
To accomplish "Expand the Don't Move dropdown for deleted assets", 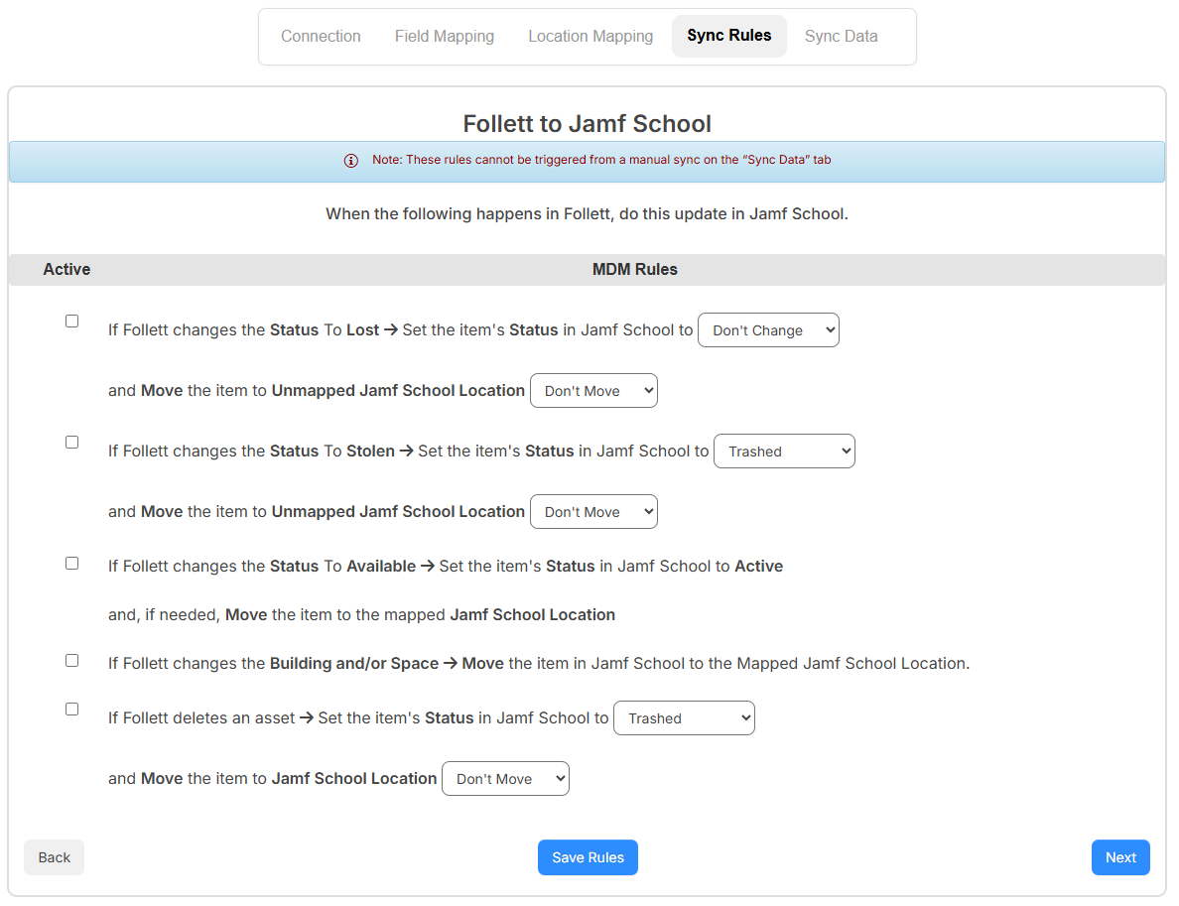I will 505,778.
